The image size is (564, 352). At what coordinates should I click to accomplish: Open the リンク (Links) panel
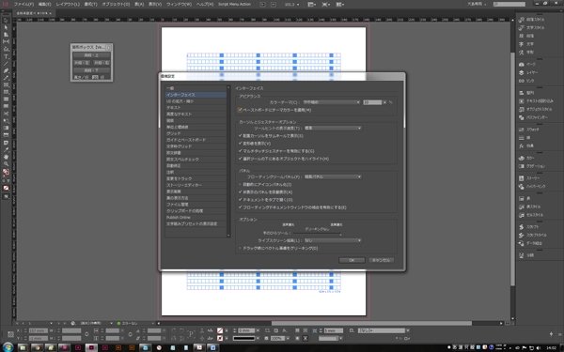(x=526, y=81)
